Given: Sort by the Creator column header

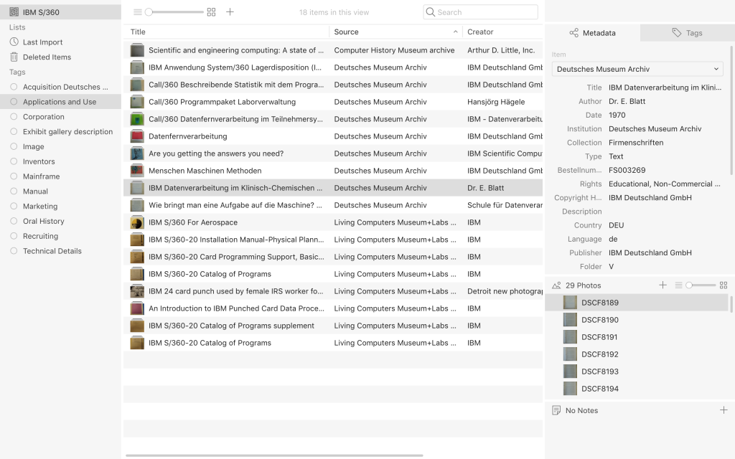Looking at the screenshot, I should tap(502, 32).
